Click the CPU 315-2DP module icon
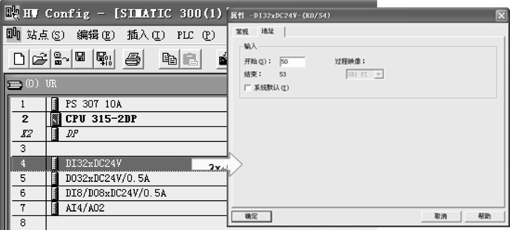 click(x=55, y=119)
